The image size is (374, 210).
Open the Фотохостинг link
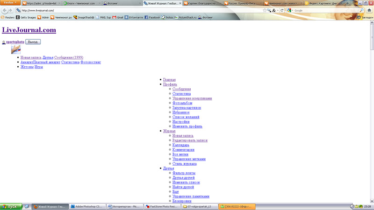[x=91, y=62]
